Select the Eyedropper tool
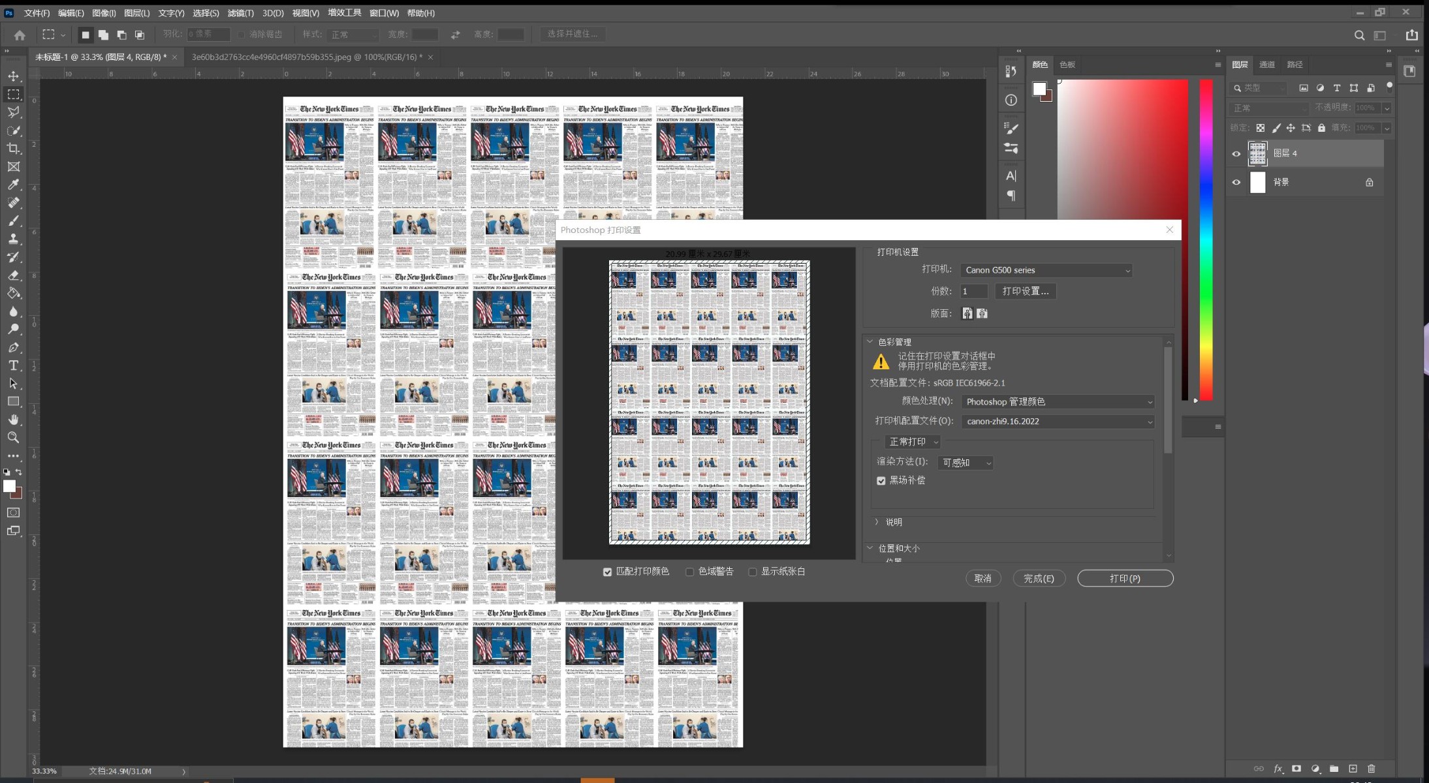Screen dimensions: 1429x783 point(13,185)
